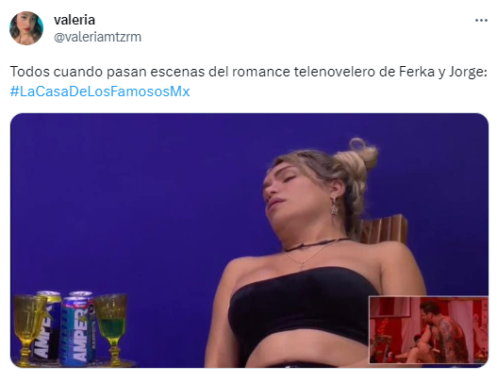Click the tweet text beginning 'Todos cuando pasan'
This screenshot has width=497, height=383.
click(249, 72)
